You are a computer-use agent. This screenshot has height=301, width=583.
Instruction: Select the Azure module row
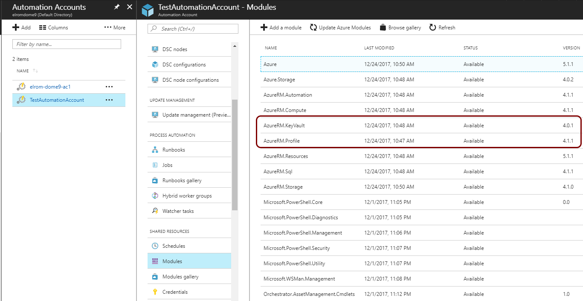tap(422, 64)
